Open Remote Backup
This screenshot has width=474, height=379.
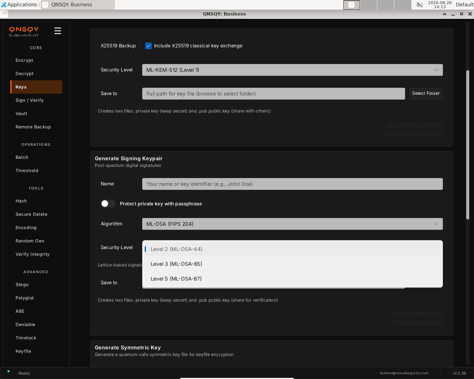pyautogui.click(x=36, y=127)
